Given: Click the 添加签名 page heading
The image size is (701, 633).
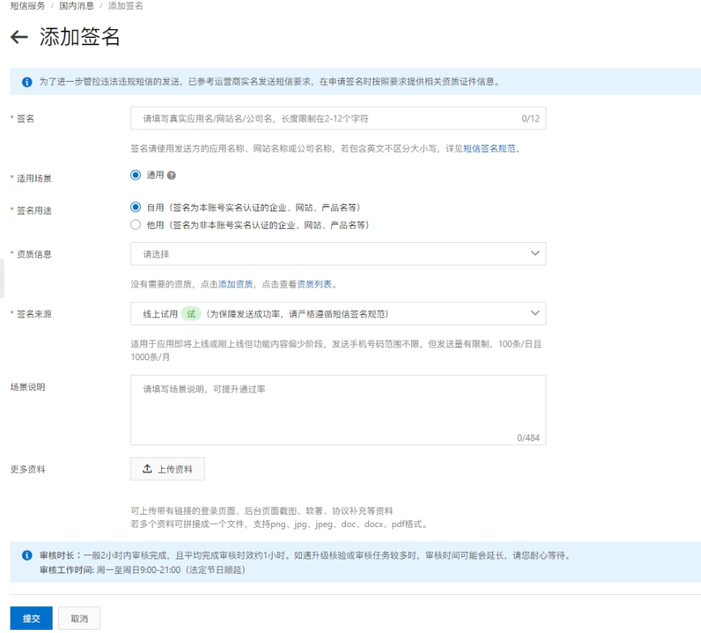Looking at the screenshot, I should (x=79, y=36).
